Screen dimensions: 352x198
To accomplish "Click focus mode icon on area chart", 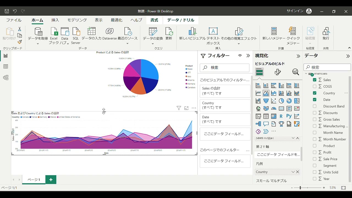I will [186, 108].
